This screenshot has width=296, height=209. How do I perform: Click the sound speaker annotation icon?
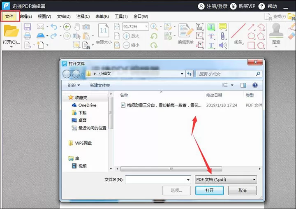point(223,45)
